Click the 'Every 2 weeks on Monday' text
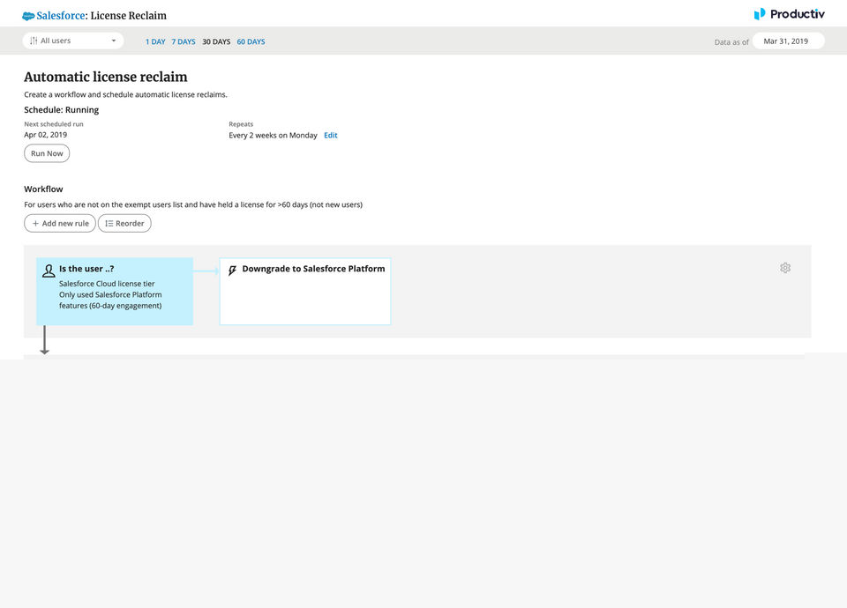This screenshot has width=847, height=608. pos(273,136)
